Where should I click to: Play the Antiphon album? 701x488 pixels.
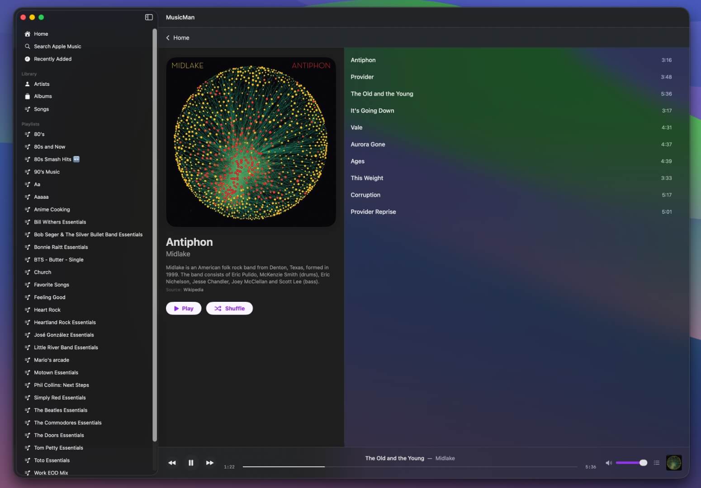pos(184,309)
